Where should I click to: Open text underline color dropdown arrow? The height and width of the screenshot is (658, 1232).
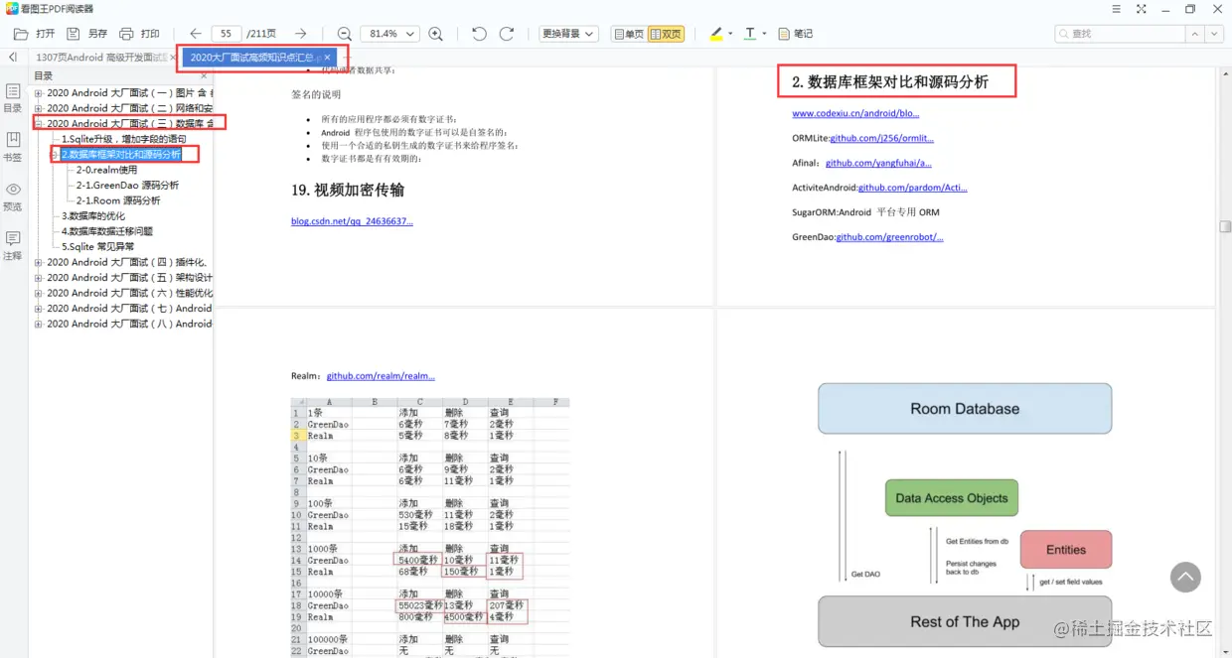click(764, 34)
